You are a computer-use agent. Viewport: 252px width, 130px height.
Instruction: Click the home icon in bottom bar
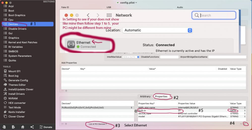23,127
